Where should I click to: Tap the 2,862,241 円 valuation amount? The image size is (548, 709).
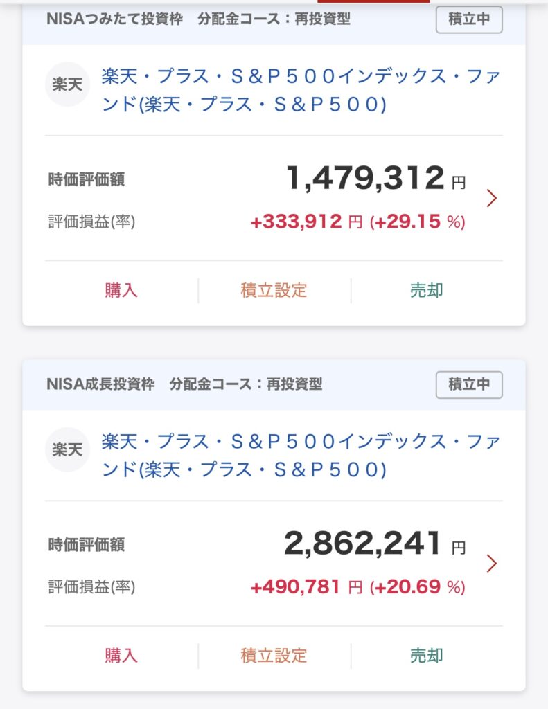tap(363, 544)
